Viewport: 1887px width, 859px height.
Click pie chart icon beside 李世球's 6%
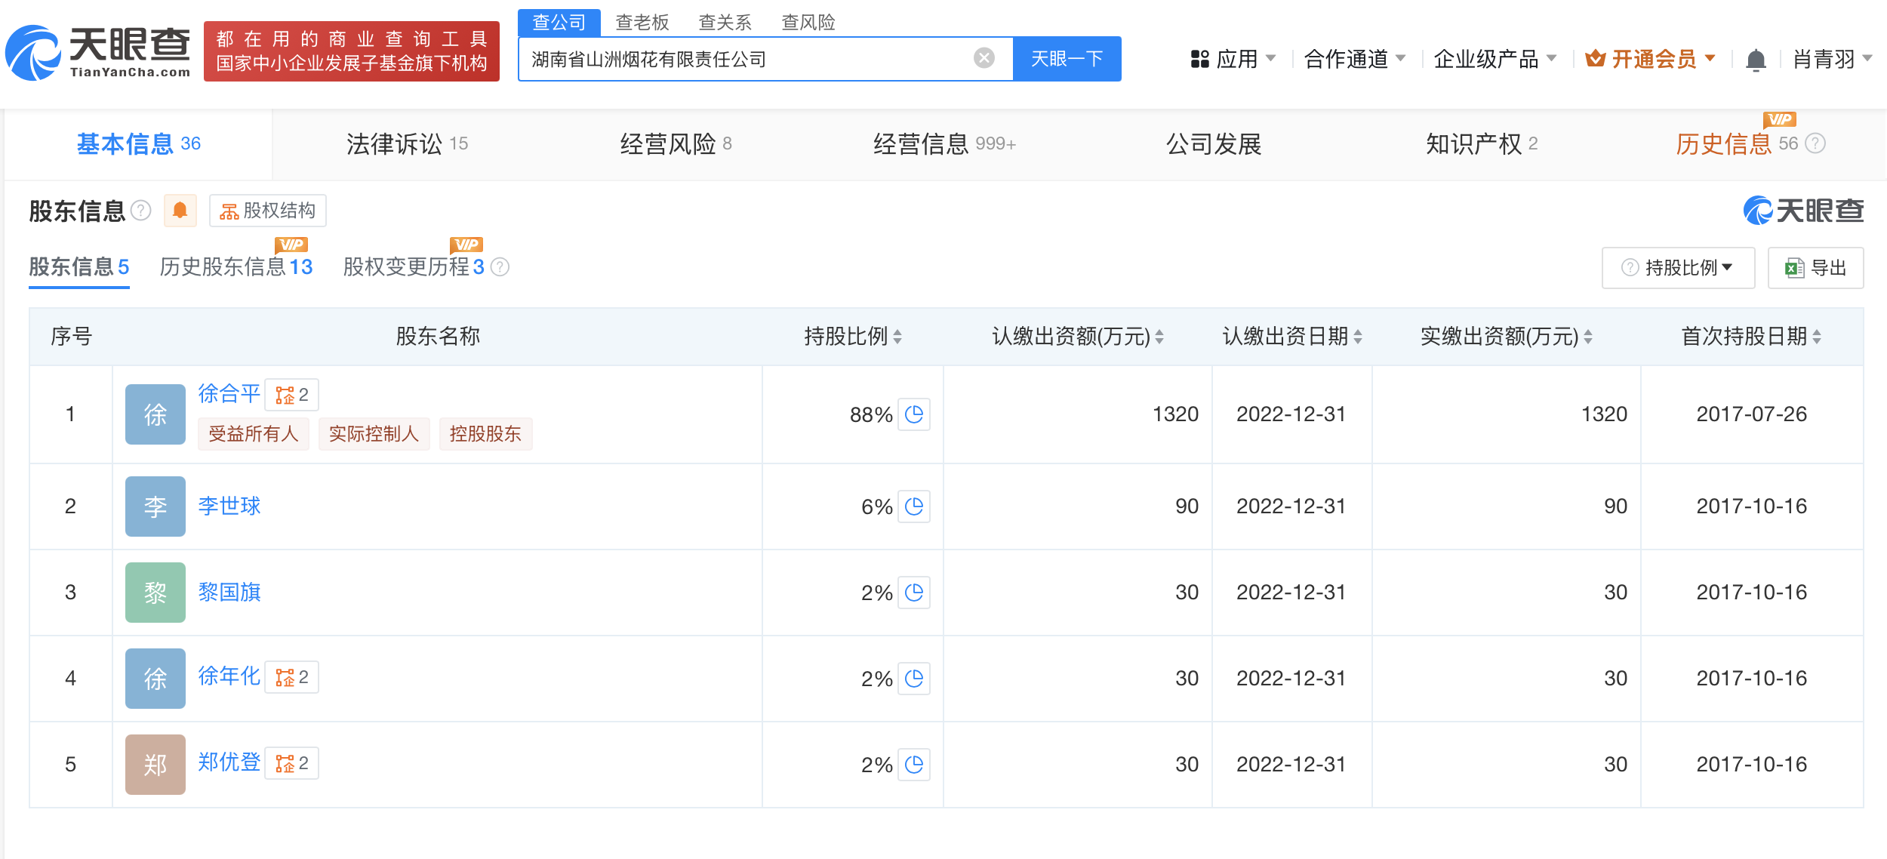[x=913, y=506]
